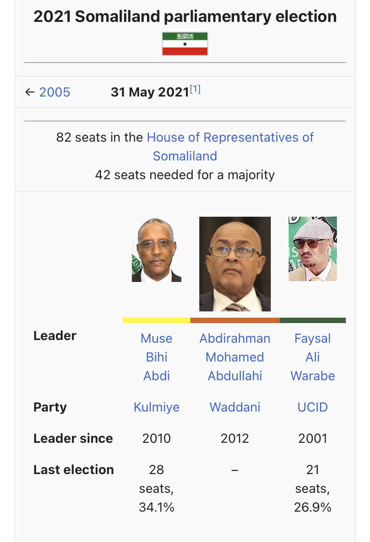Click the yellow Kulmiye party color bar
Image resolution: width=370 pixels, height=542 pixels.
(156, 320)
